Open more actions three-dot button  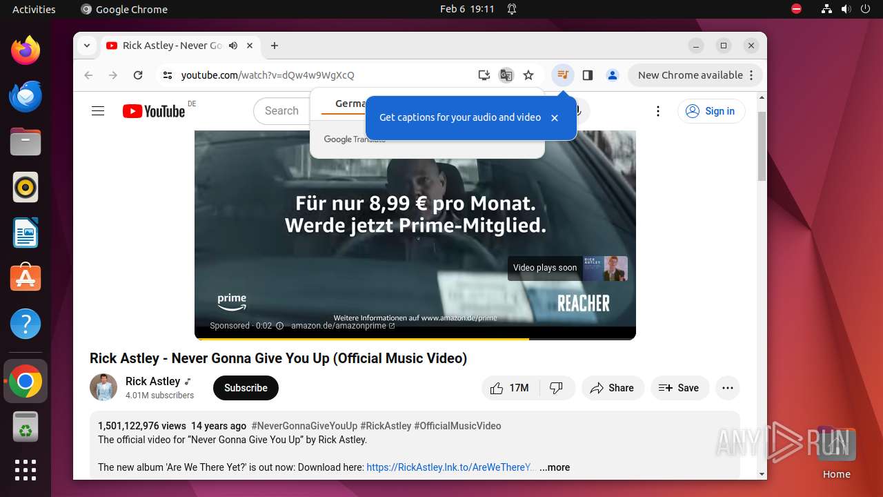pyautogui.click(x=728, y=388)
